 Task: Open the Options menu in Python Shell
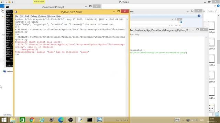click(x=42, y=16)
